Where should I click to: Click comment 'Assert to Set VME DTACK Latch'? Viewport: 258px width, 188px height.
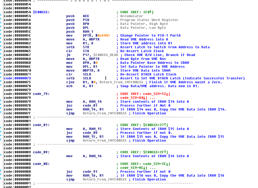click(150, 78)
